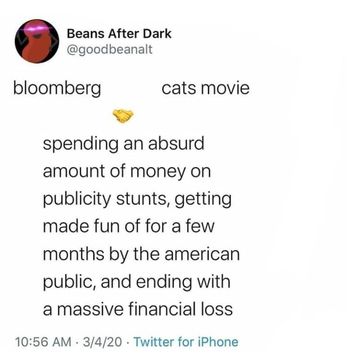Viewport: 346px width, 352px height.
Task: Click the display name Beans After Dark
Action: pyautogui.click(x=119, y=34)
